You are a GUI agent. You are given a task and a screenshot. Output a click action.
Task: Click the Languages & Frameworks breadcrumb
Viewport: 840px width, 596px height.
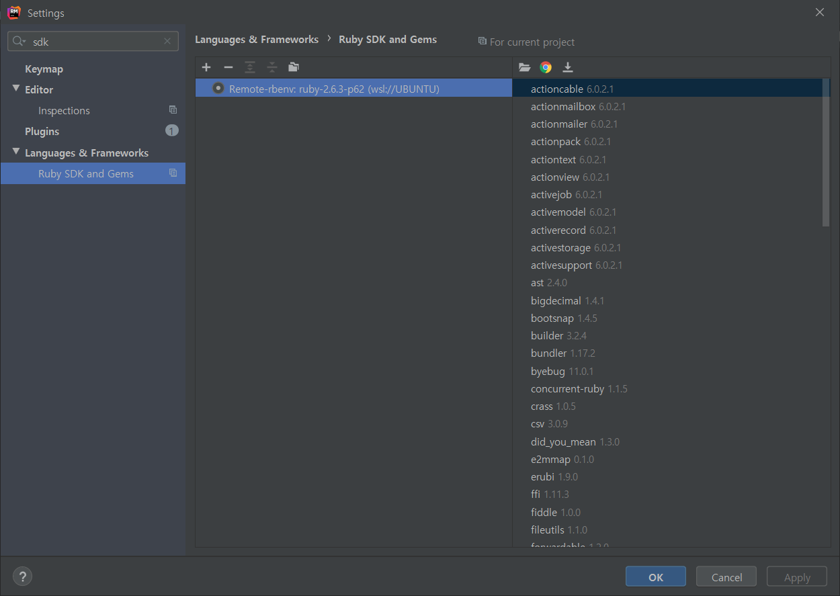257,40
